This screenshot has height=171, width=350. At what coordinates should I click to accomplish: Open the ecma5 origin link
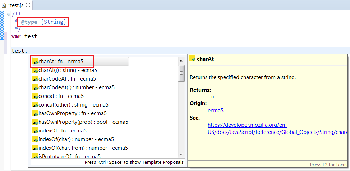tap(216, 111)
